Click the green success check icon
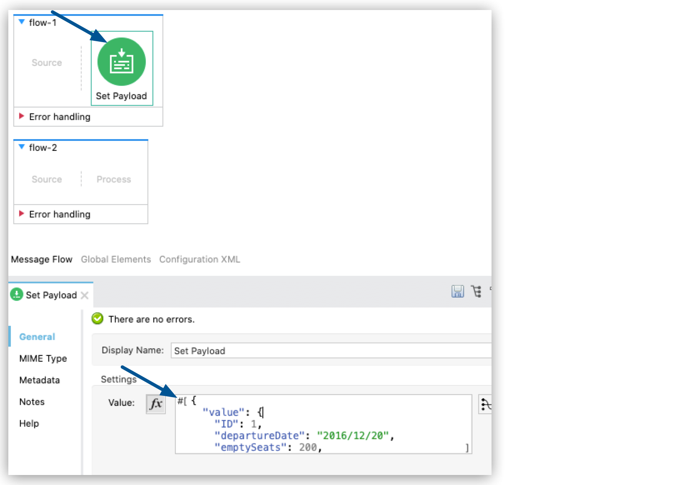This screenshot has height=485, width=674. [x=97, y=319]
